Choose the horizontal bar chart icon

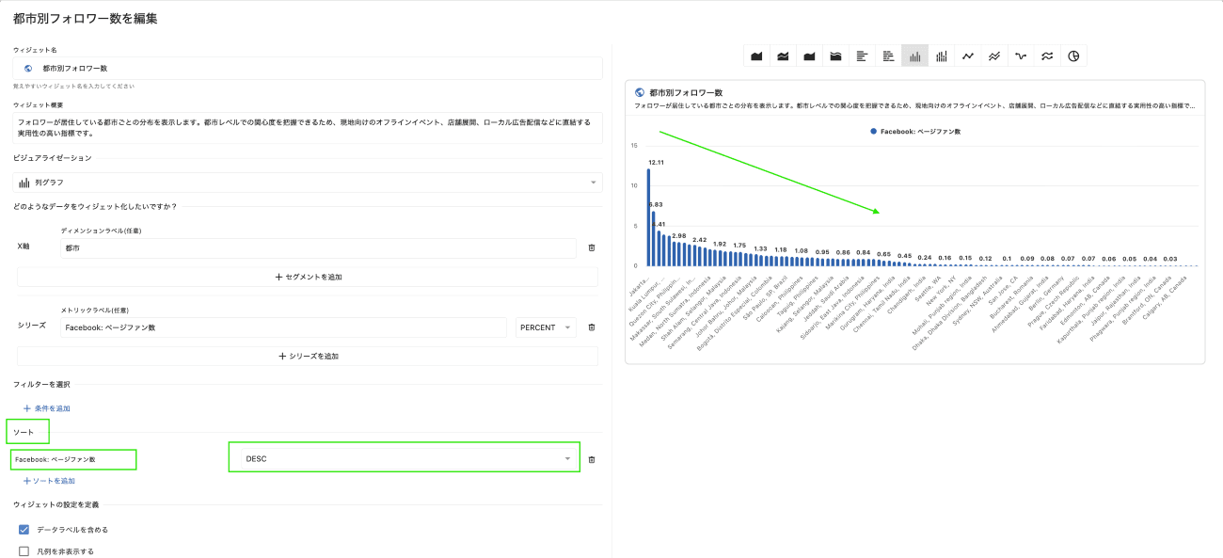point(862,56)
